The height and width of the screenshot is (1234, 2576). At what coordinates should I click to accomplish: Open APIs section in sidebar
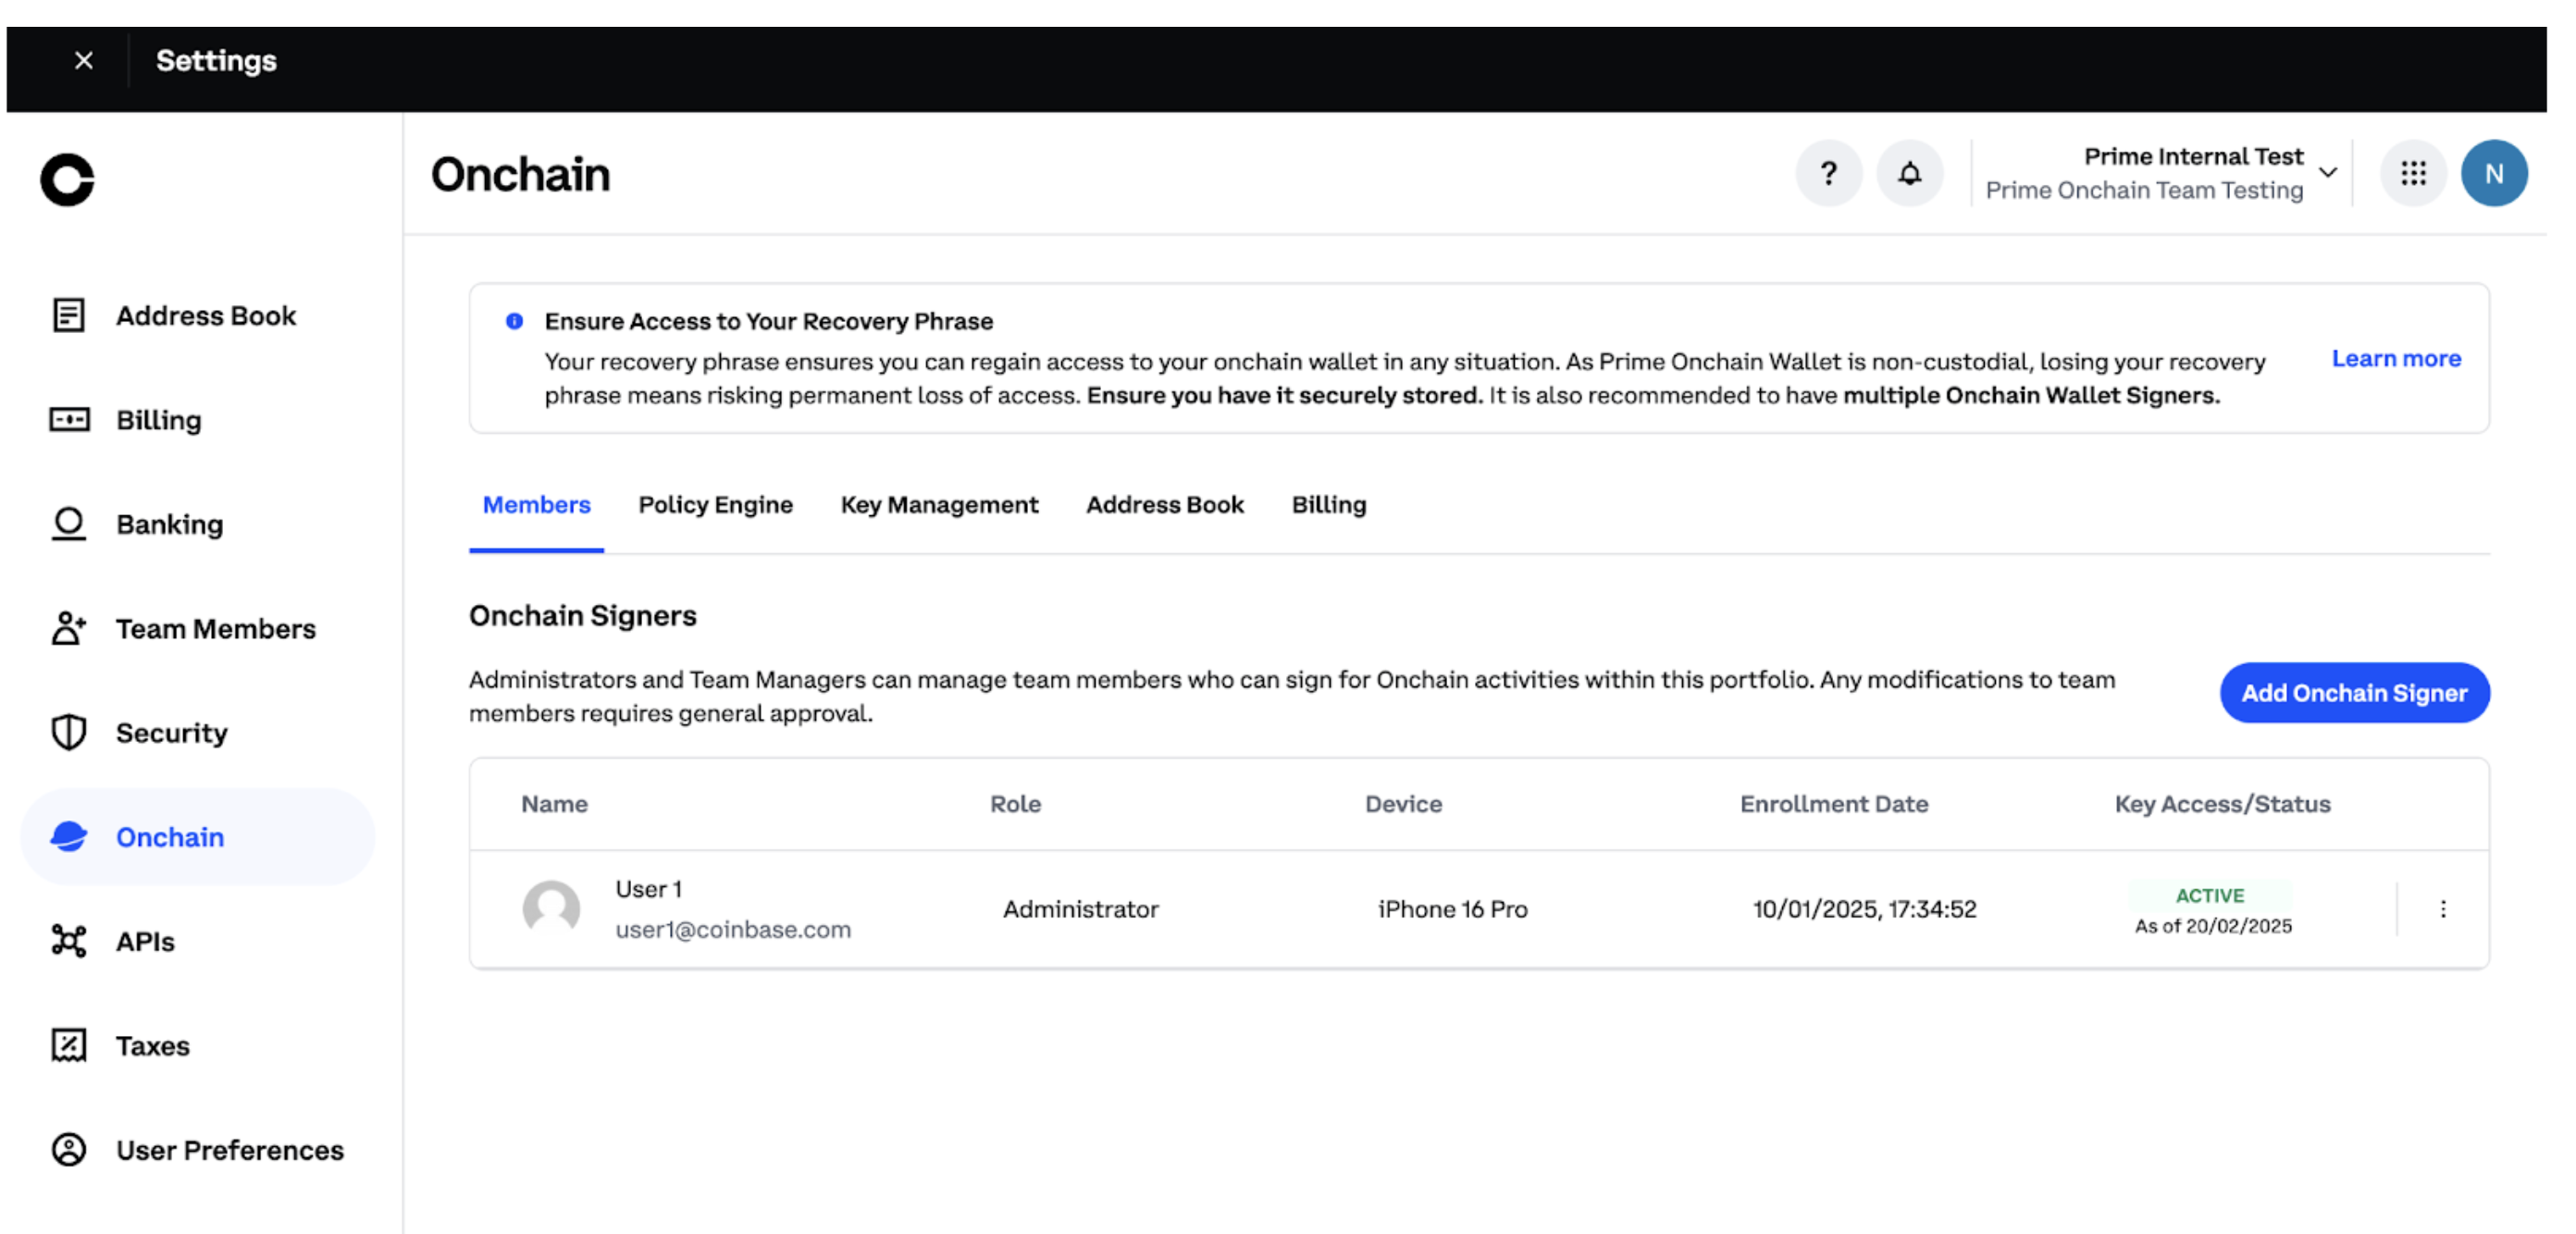(x=145, y=941)
